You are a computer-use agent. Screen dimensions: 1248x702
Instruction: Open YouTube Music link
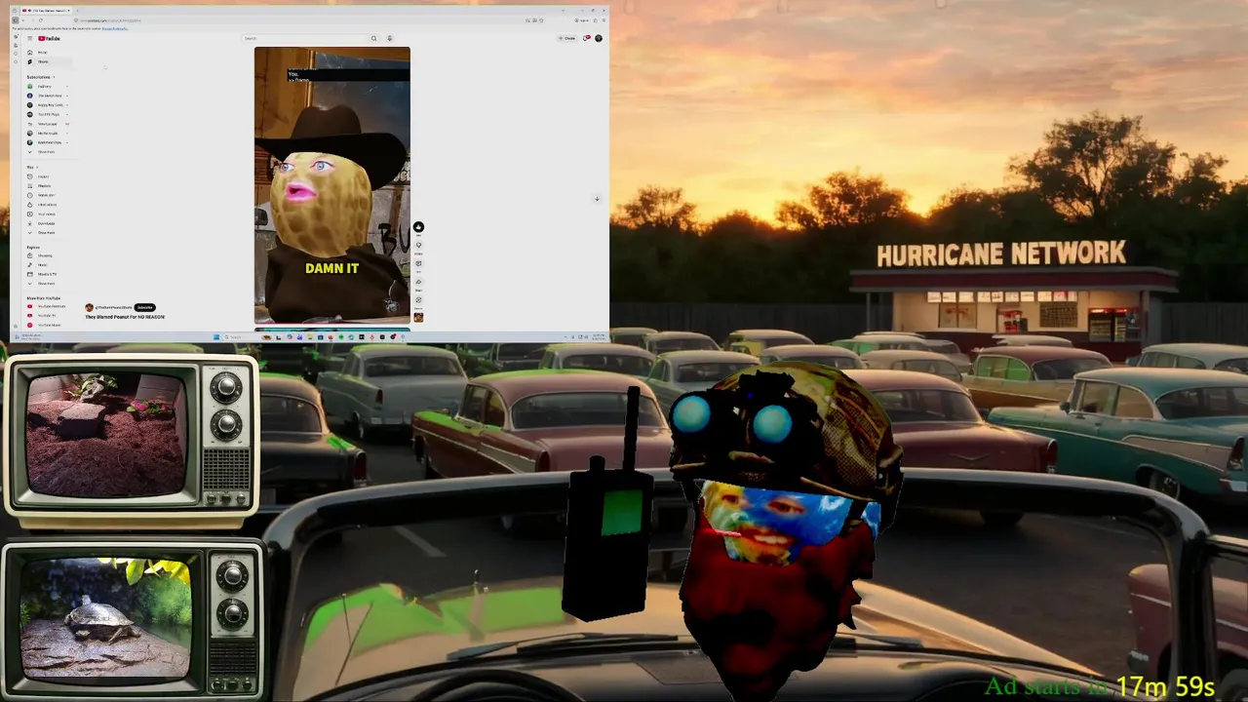pos(49,325)
